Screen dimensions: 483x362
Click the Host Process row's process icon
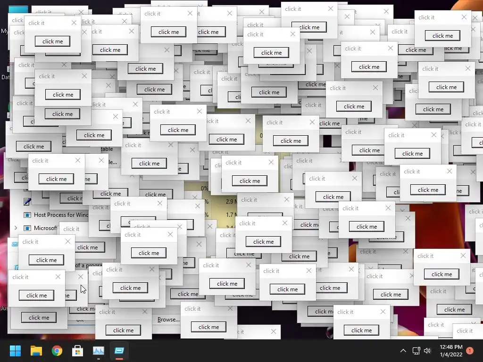(x=27, y=215)
